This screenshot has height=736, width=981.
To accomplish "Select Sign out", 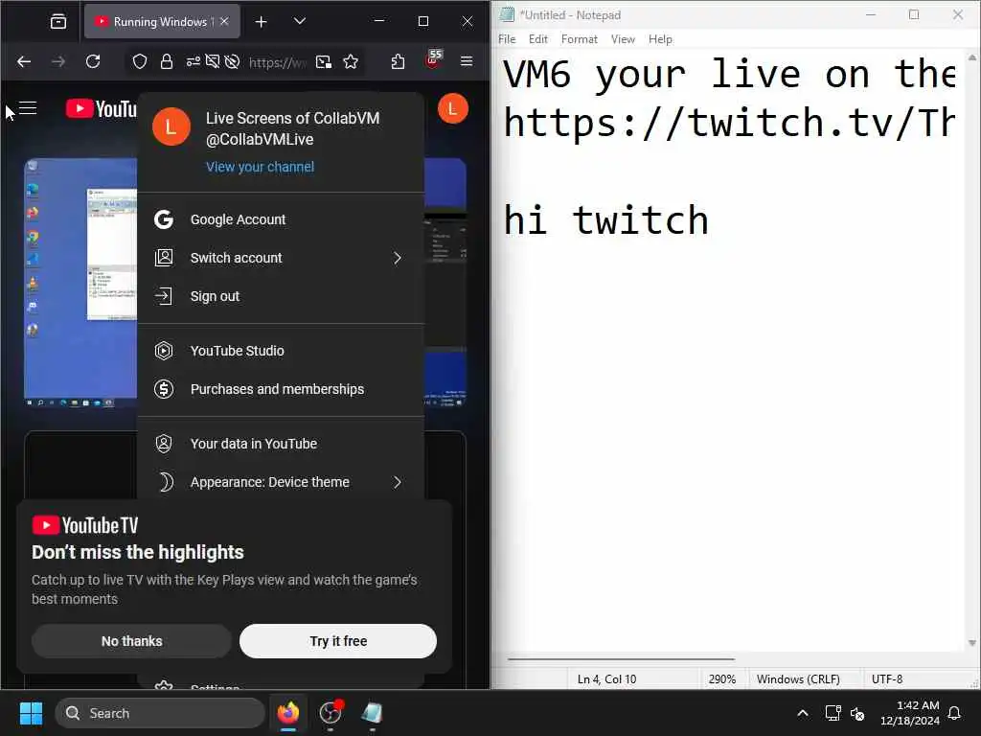I will (x=281, y=296).
